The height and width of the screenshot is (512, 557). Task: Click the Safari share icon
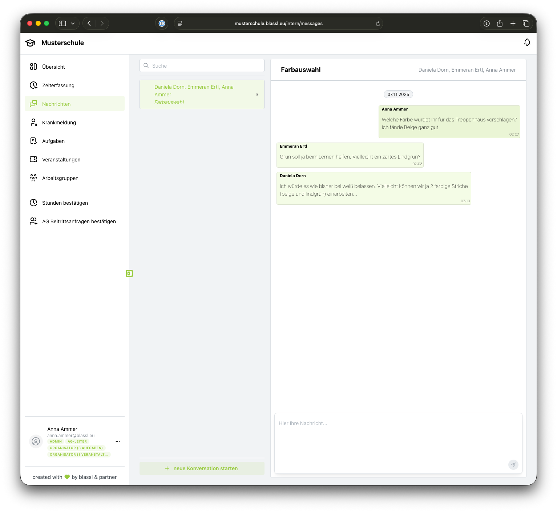click(x=500, y=23)
